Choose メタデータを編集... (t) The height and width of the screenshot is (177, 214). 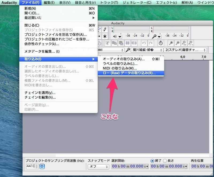coord(59,51)
